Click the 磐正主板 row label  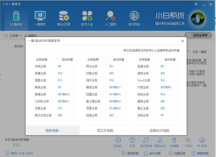coord(143,108)
